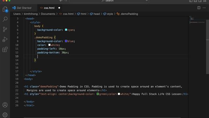Split the editor to the right
Image resolution: width=209 pixels, height=118 pixels.
pyautogui.click(x=199, y=8)
